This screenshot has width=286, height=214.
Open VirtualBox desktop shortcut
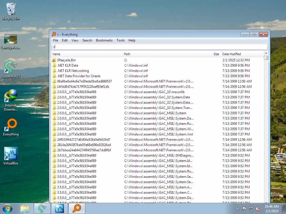coord(11,156)
